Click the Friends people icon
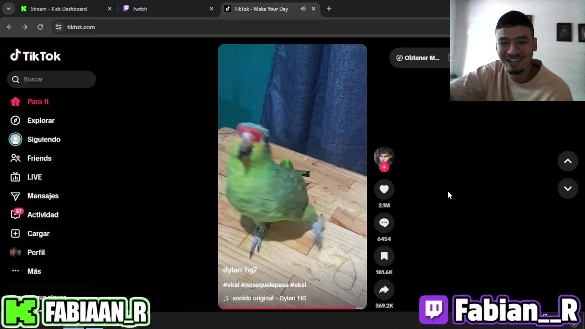 click(x=16, y=158)
